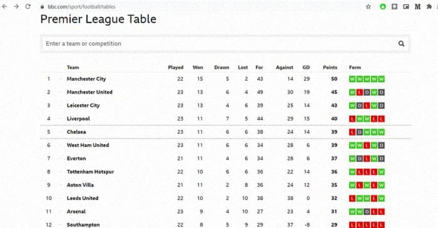Open the Arsenal team link

point(76,212)
